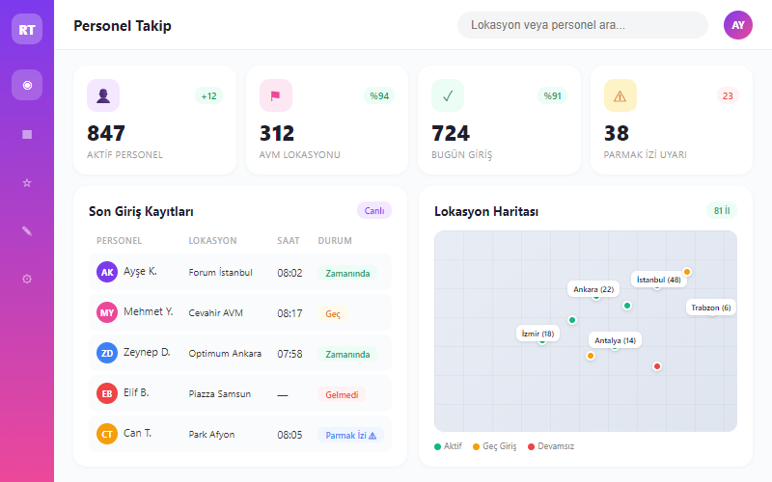Click the Canlı live badge
The image size is (772, 482).
pos(374,210)
